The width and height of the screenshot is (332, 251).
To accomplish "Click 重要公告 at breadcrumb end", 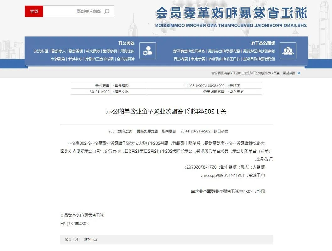I will [218, 73].
